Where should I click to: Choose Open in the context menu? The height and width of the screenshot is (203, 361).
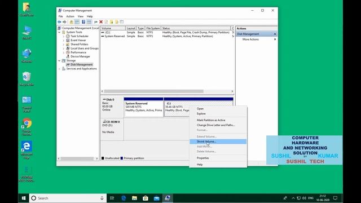click(x=218, y=109)
